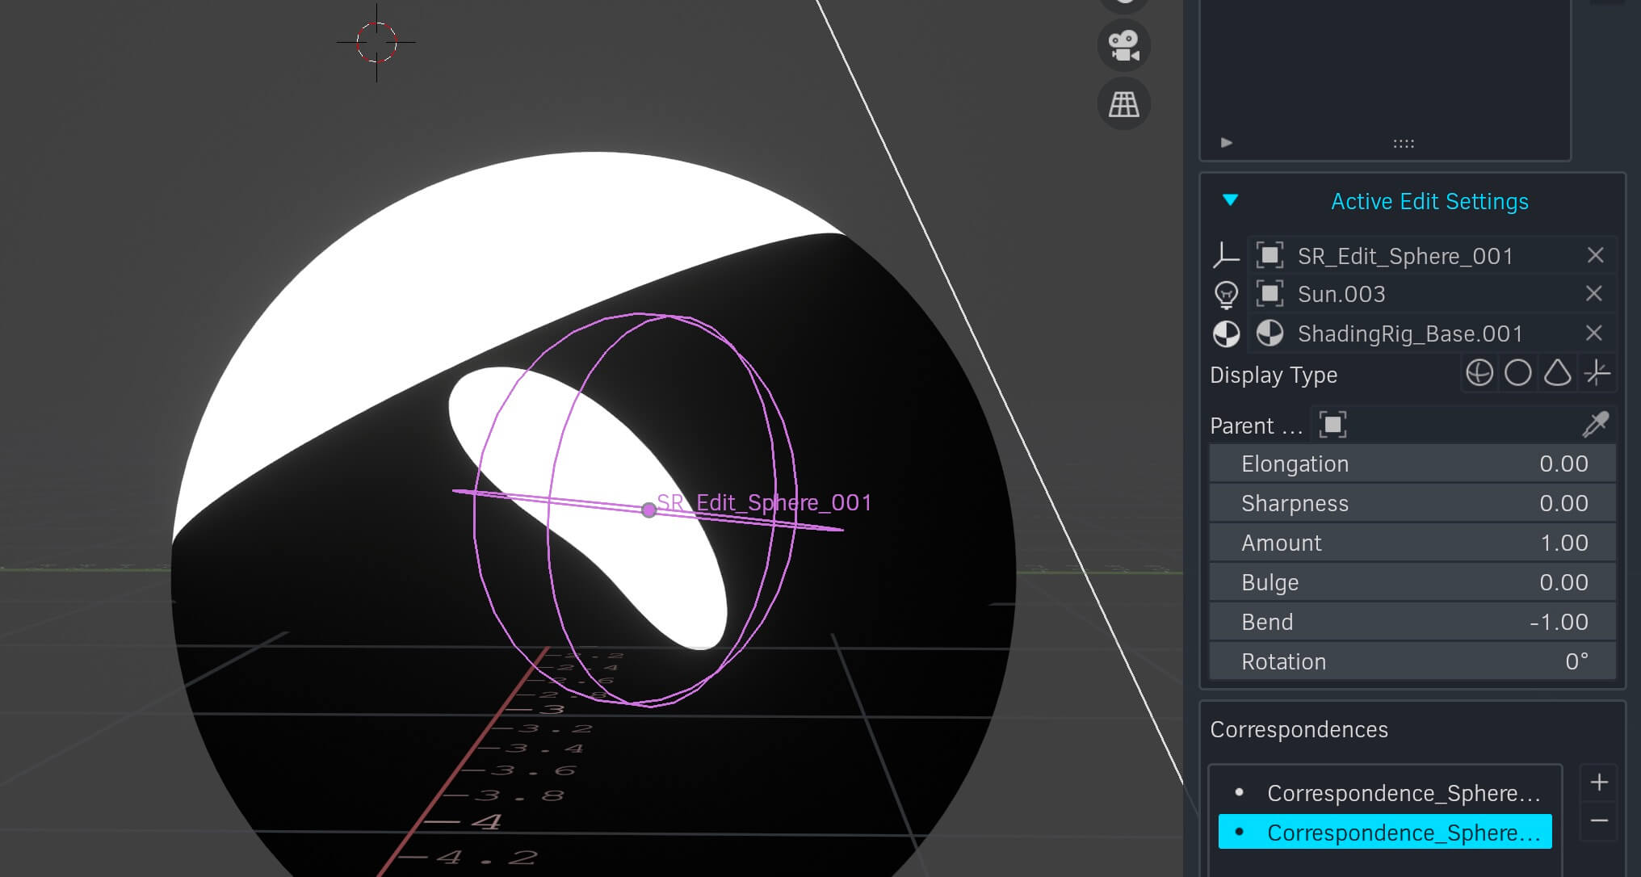The height and width of the screenshot is (877, 1641).
Task: Click the list resize grip dots in upper panel
Action: (1404, 144)
